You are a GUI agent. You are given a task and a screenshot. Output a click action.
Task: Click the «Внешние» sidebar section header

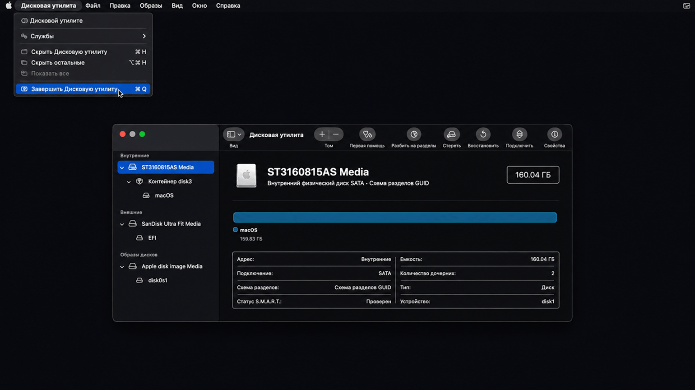pyautogui.click(x=131, y=212)
